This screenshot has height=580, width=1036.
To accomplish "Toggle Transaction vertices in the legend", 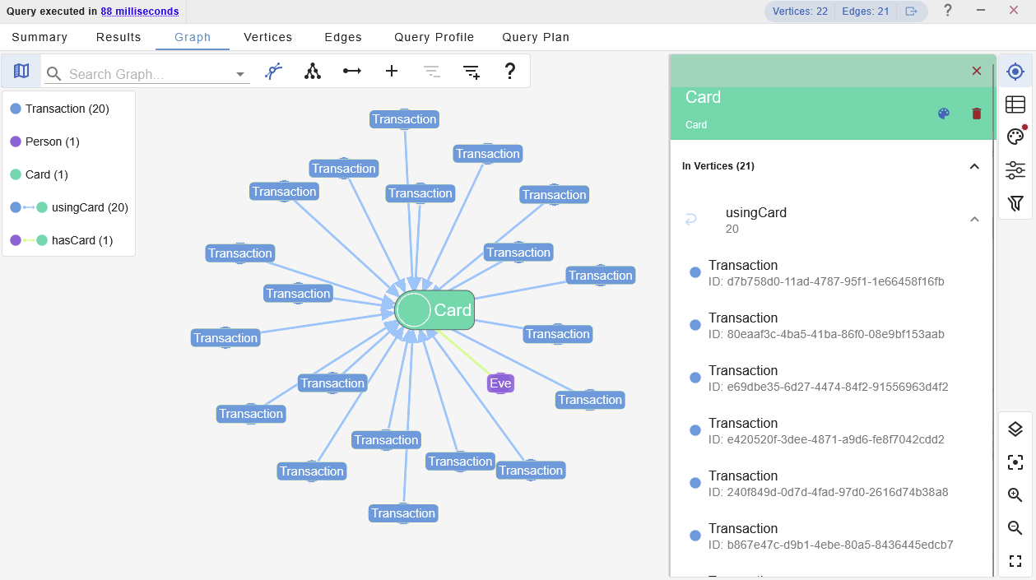I will click(67, 109).
